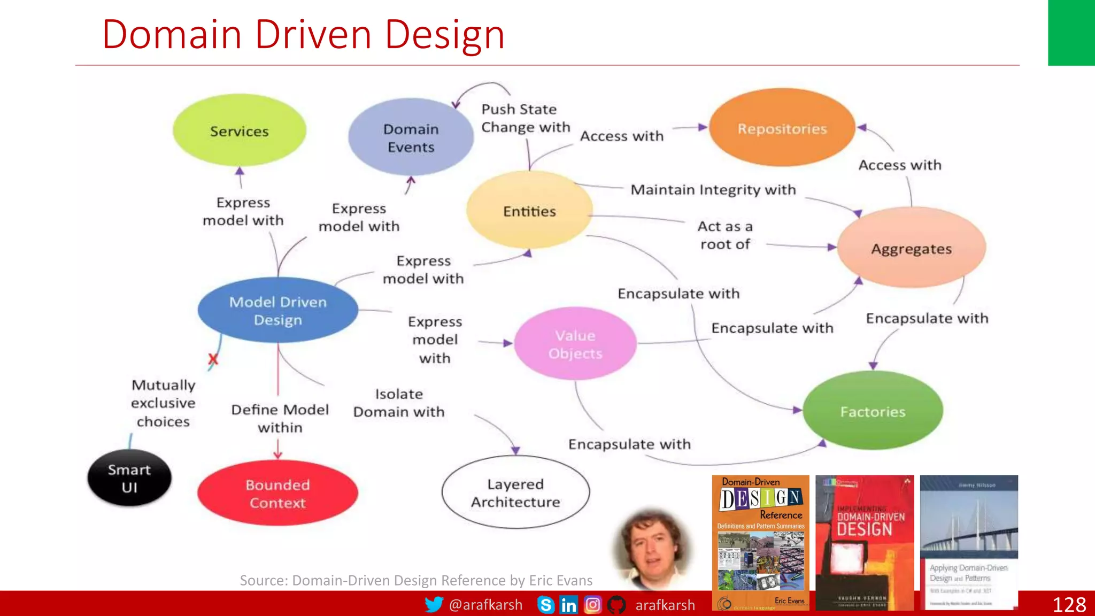Screen dimensions: 1095x616
Task: Select the Factories node
Action: [x=873, y=411]
